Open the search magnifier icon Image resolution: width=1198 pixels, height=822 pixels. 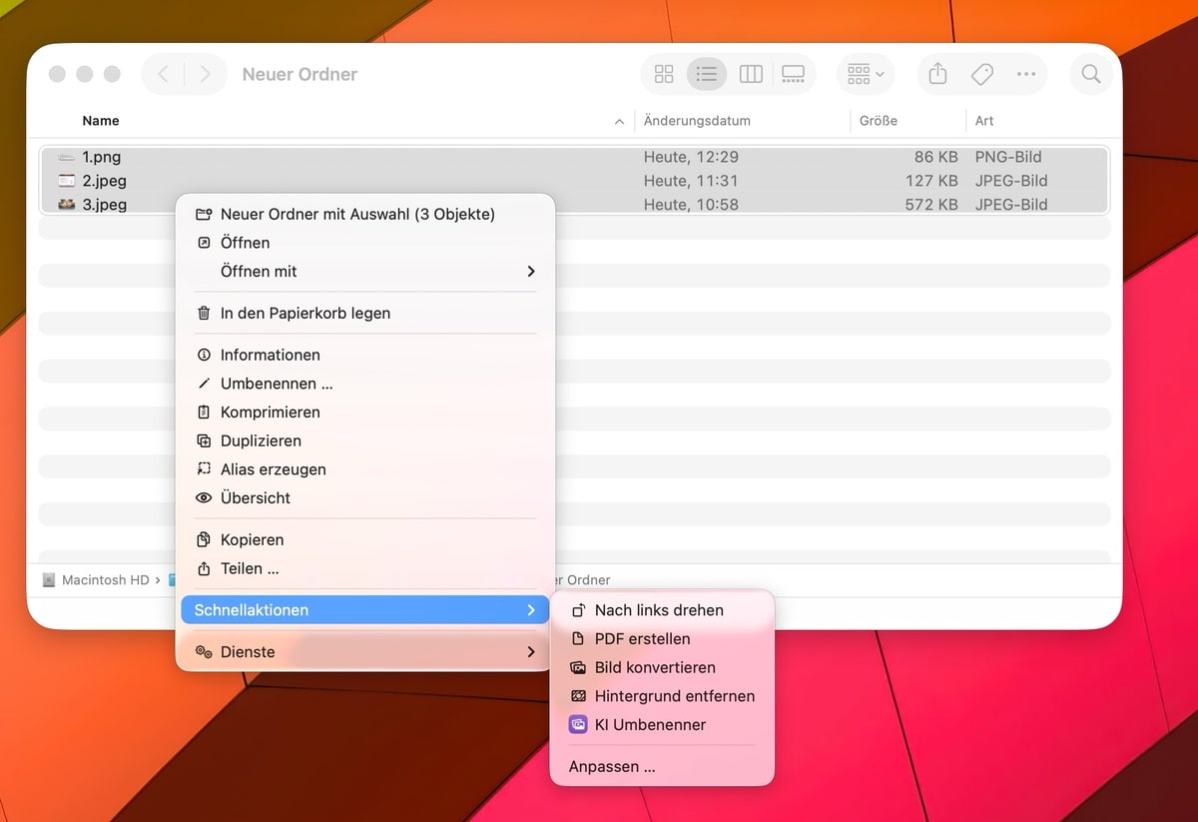(1091, 74)
